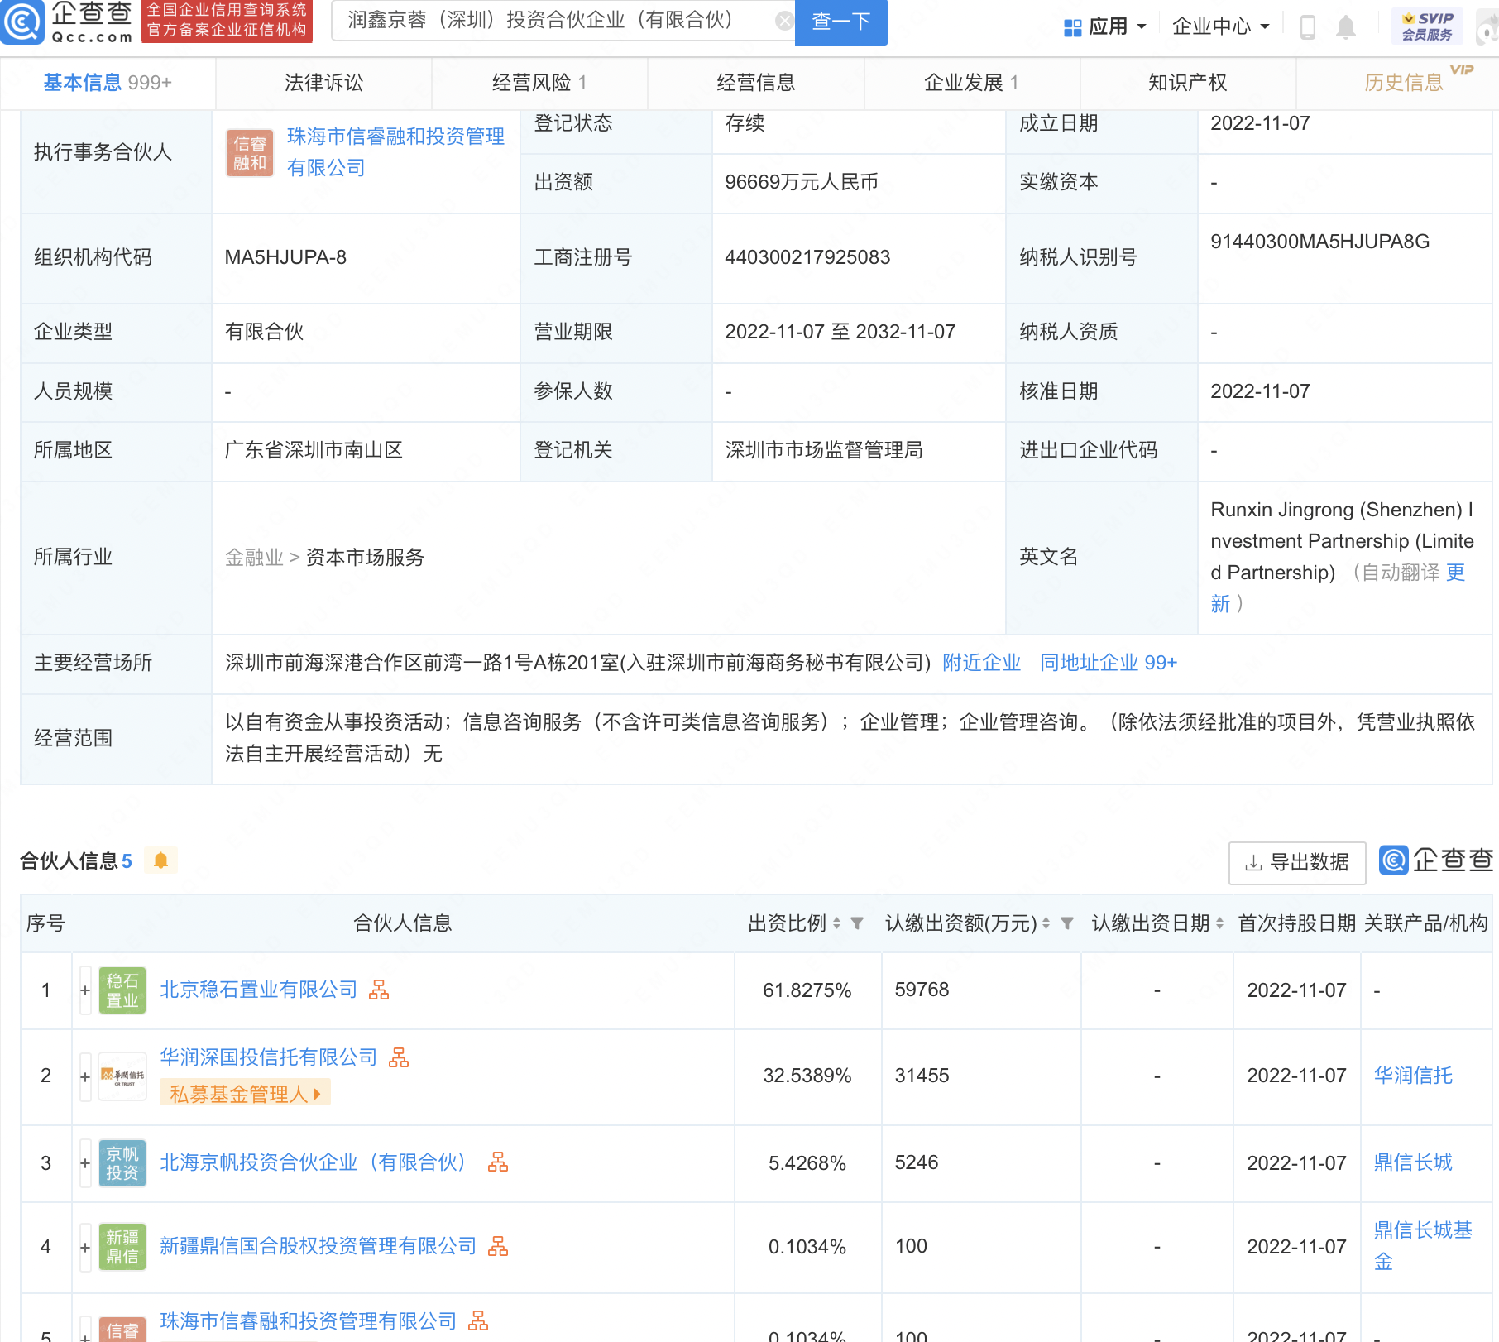Sort by 认缴出资日期 column arrows
Viewport: 1499px width, 1342px height.
click(1220, 923)
